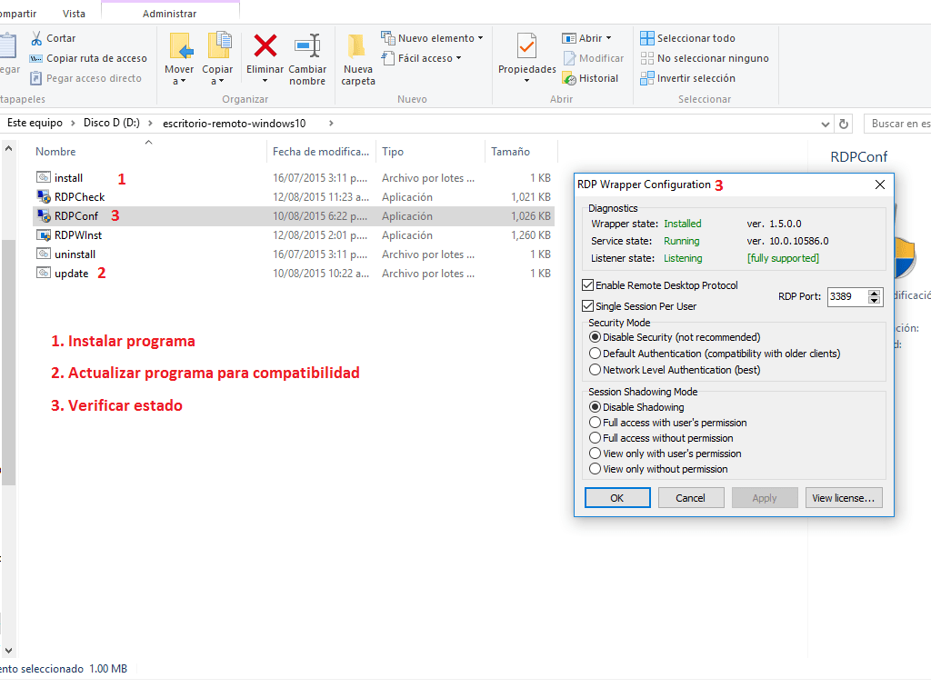
Task: Click the Historial icon in ribbon
Action: (569, 78)
